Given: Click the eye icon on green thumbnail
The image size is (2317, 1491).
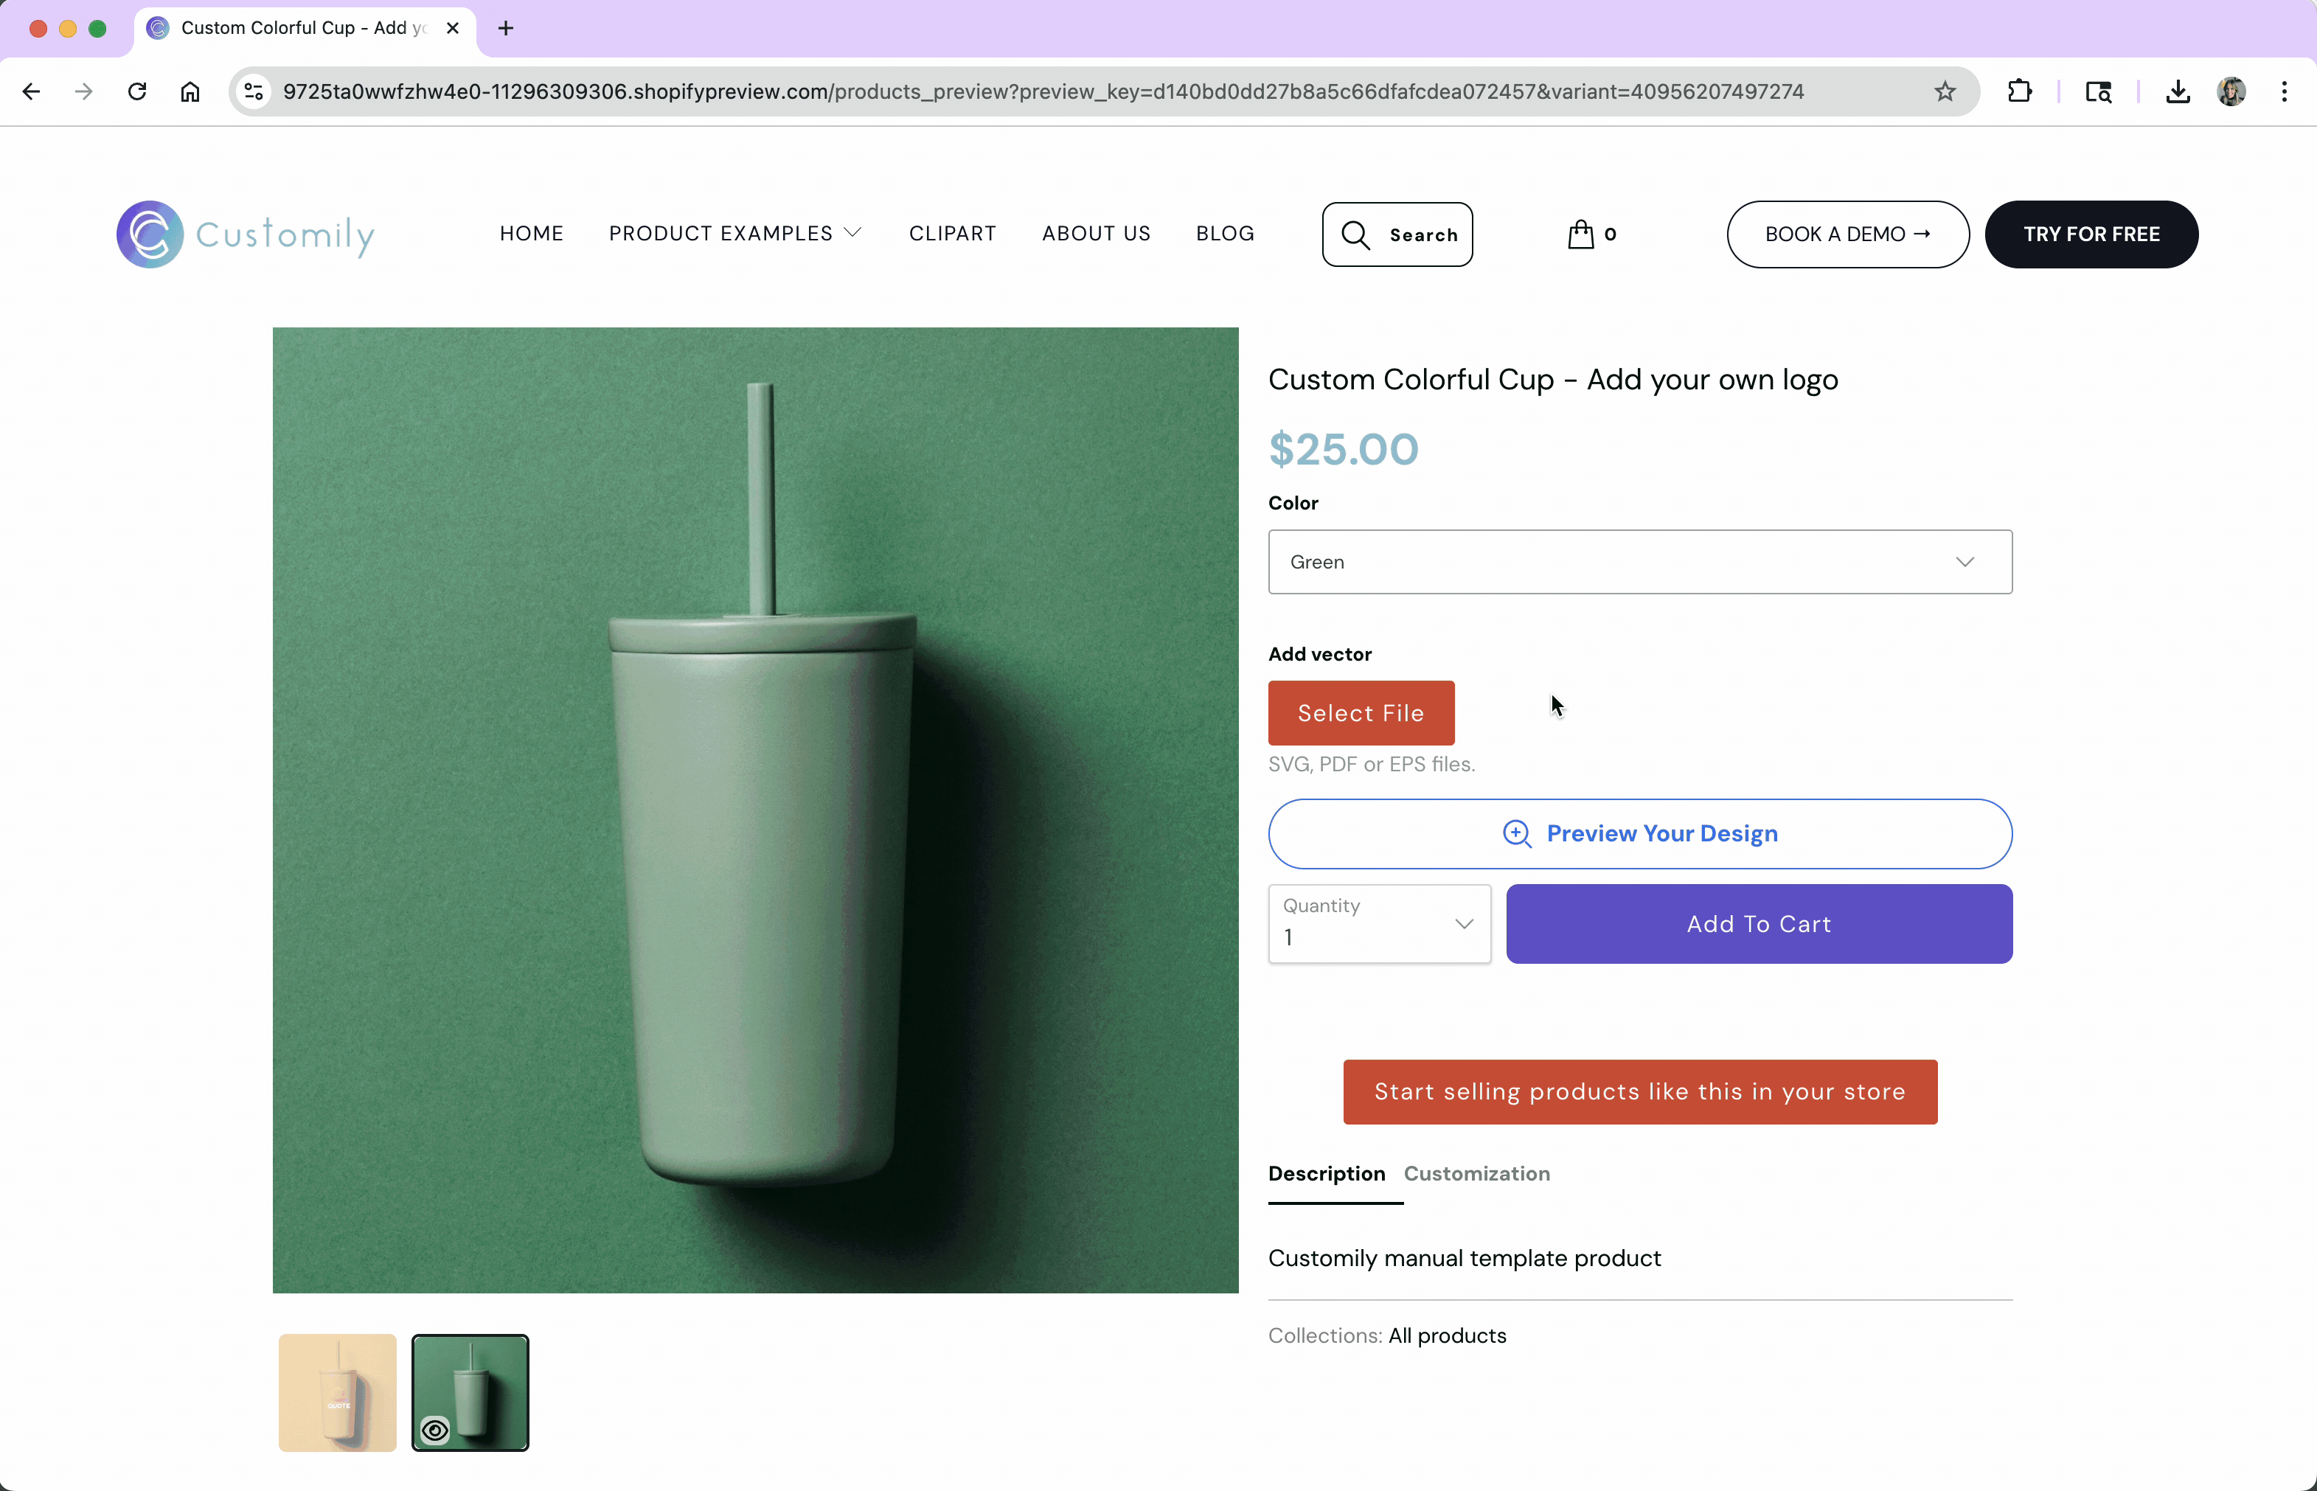Looking at the screenshot, I should coord(435,1430).
